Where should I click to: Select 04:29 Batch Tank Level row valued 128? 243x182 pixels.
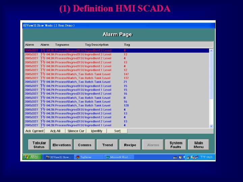tap(117, 105)
